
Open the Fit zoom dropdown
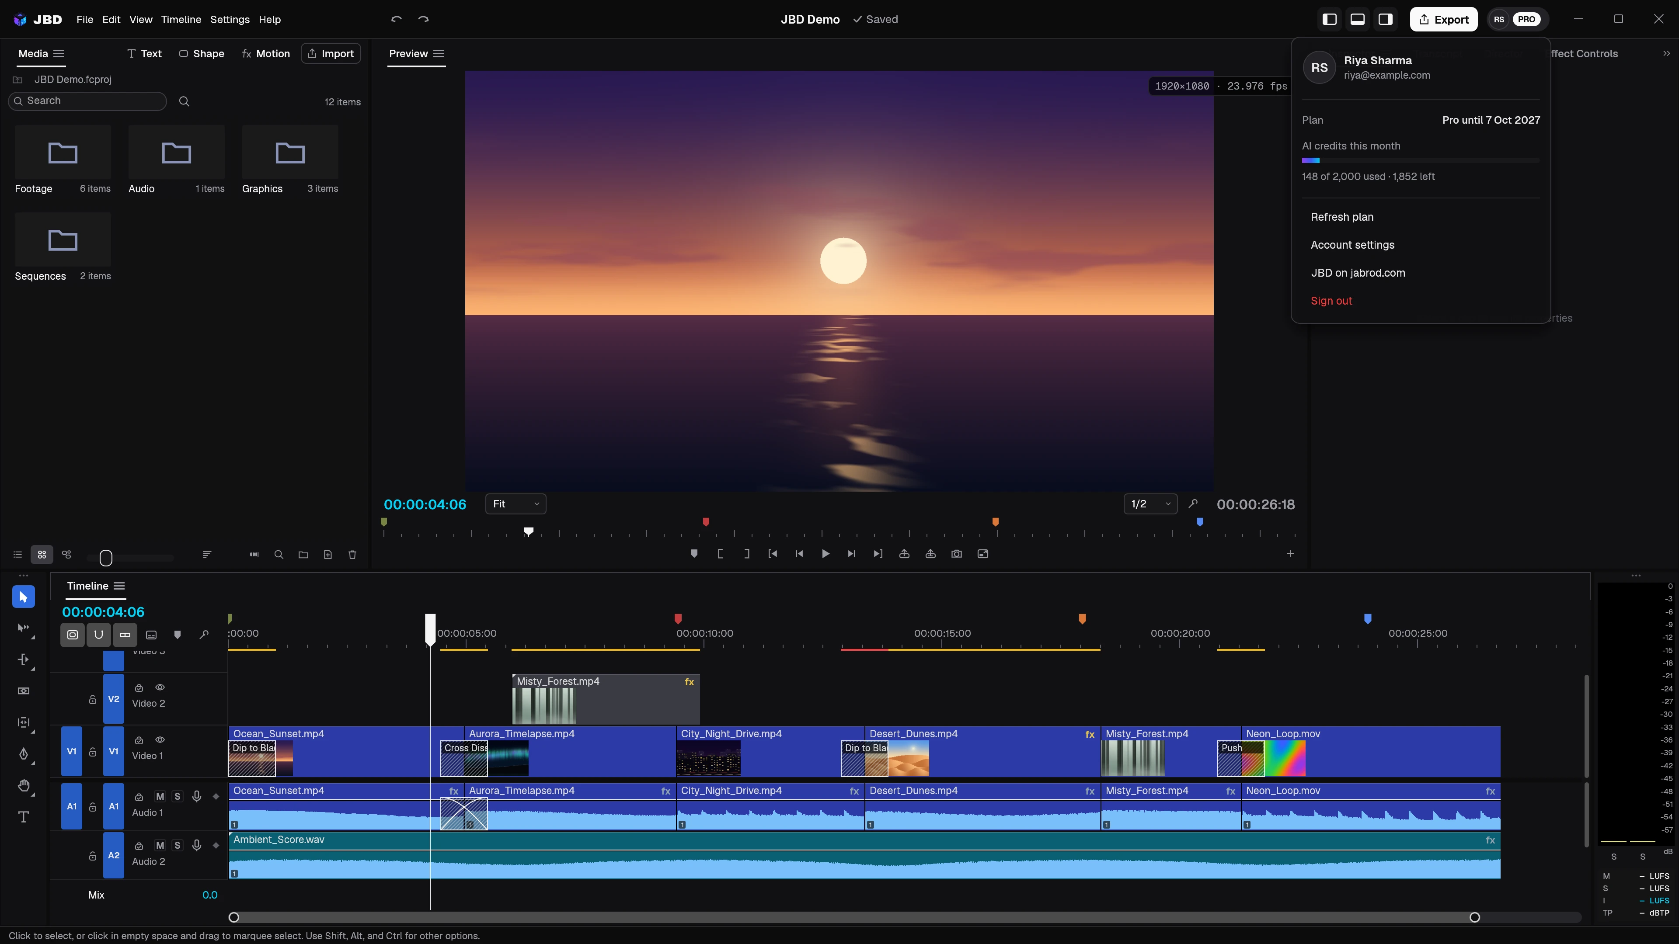516,503
